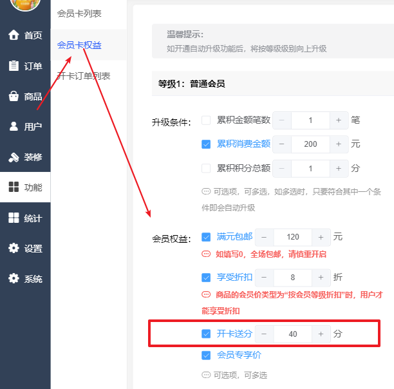
Task: Click the 累积金额笔数 label text
Action: click(243, 120)
